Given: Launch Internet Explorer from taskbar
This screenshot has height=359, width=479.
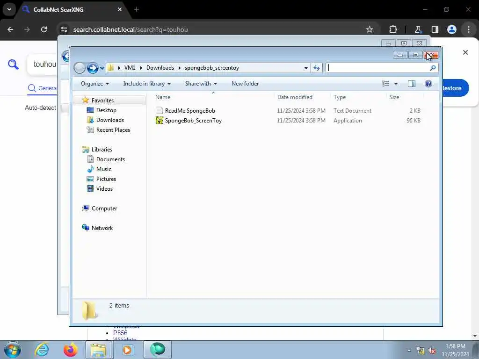Looking at the screenshot, I should [x=42, y=350].
